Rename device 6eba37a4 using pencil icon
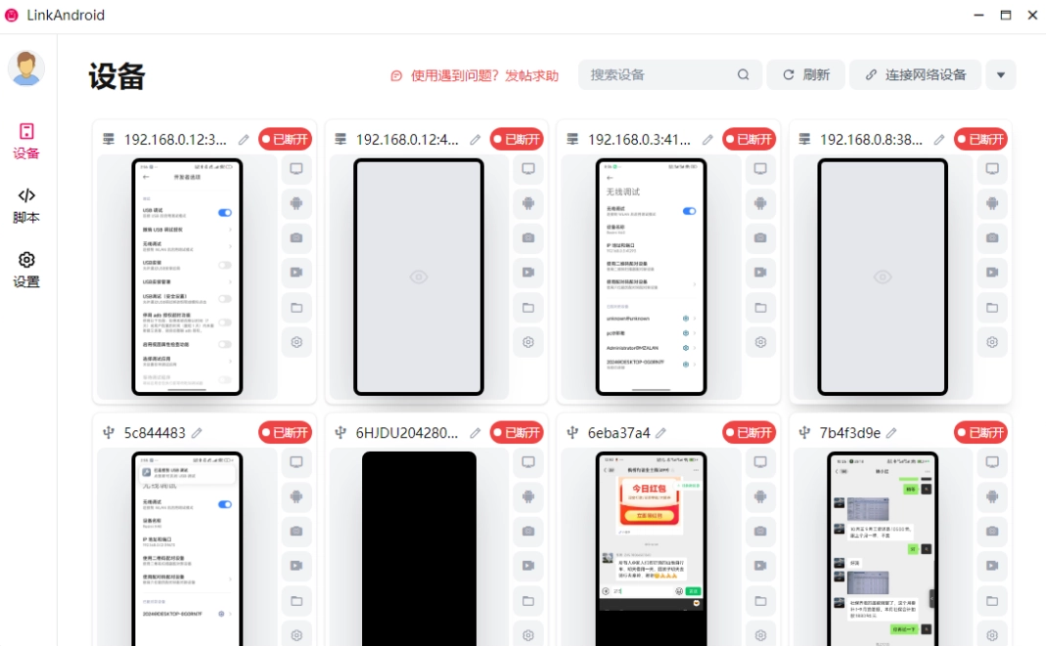Image resolution: width=1046 pixels, height=646 pixels. tap(660, 433)
